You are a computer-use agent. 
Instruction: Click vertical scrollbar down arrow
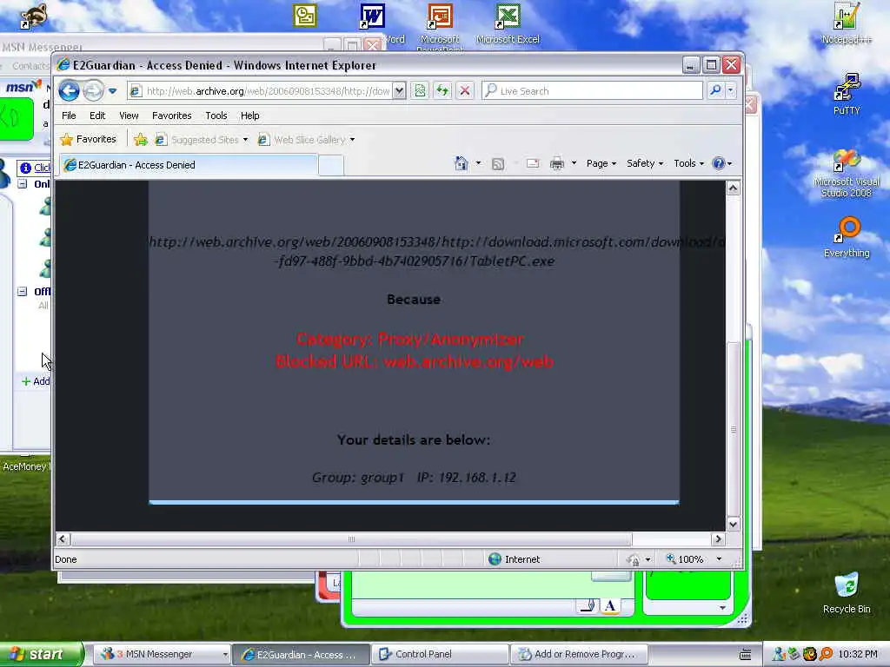pos(734,525)
